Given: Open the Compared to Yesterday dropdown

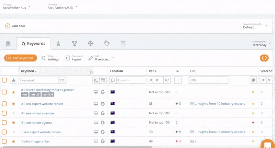Looking at the screenshot, I should [x=261, y=43].
